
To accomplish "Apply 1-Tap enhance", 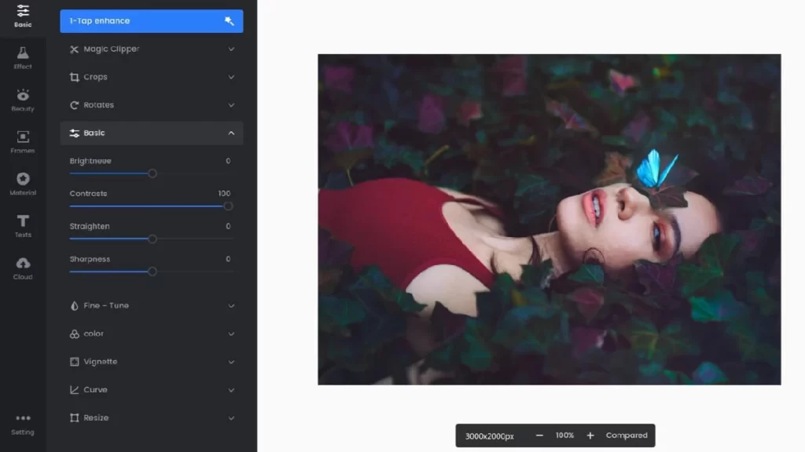I will click(x=134, y=21).
